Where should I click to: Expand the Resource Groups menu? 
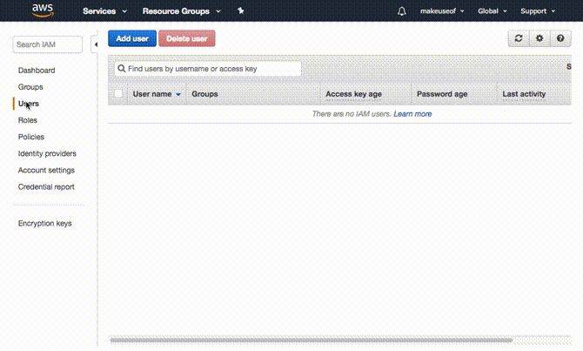coord(181,11)
